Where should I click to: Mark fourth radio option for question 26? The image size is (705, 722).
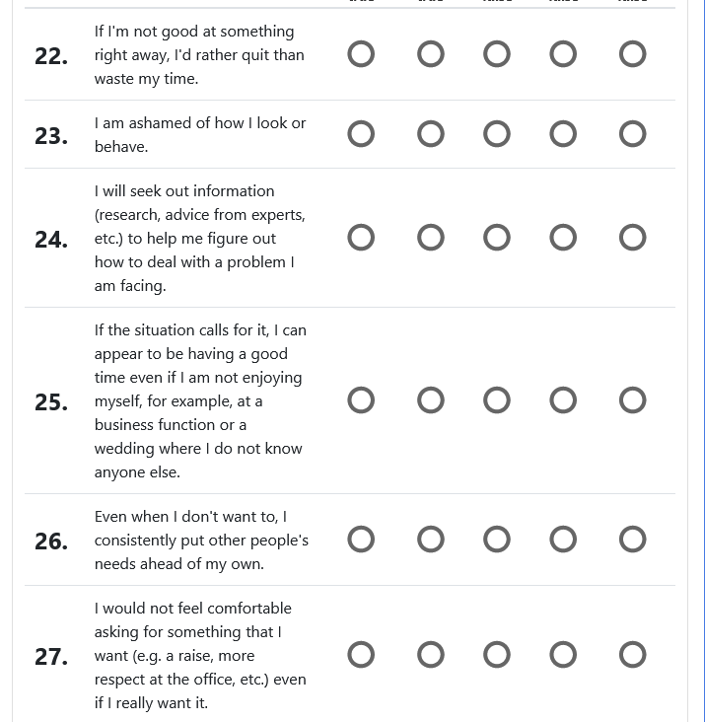tap(563, 540)
